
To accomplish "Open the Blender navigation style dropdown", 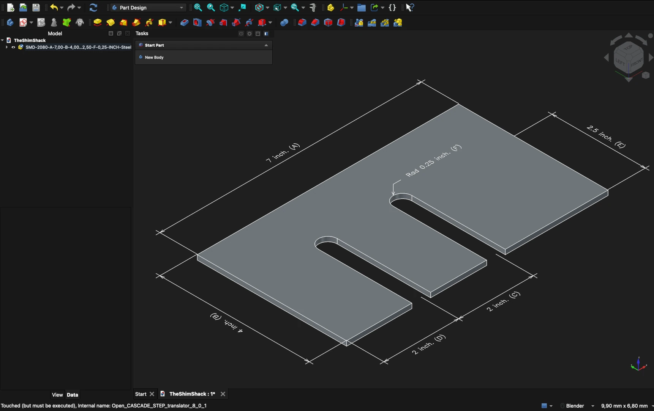I will click(578, 406).
